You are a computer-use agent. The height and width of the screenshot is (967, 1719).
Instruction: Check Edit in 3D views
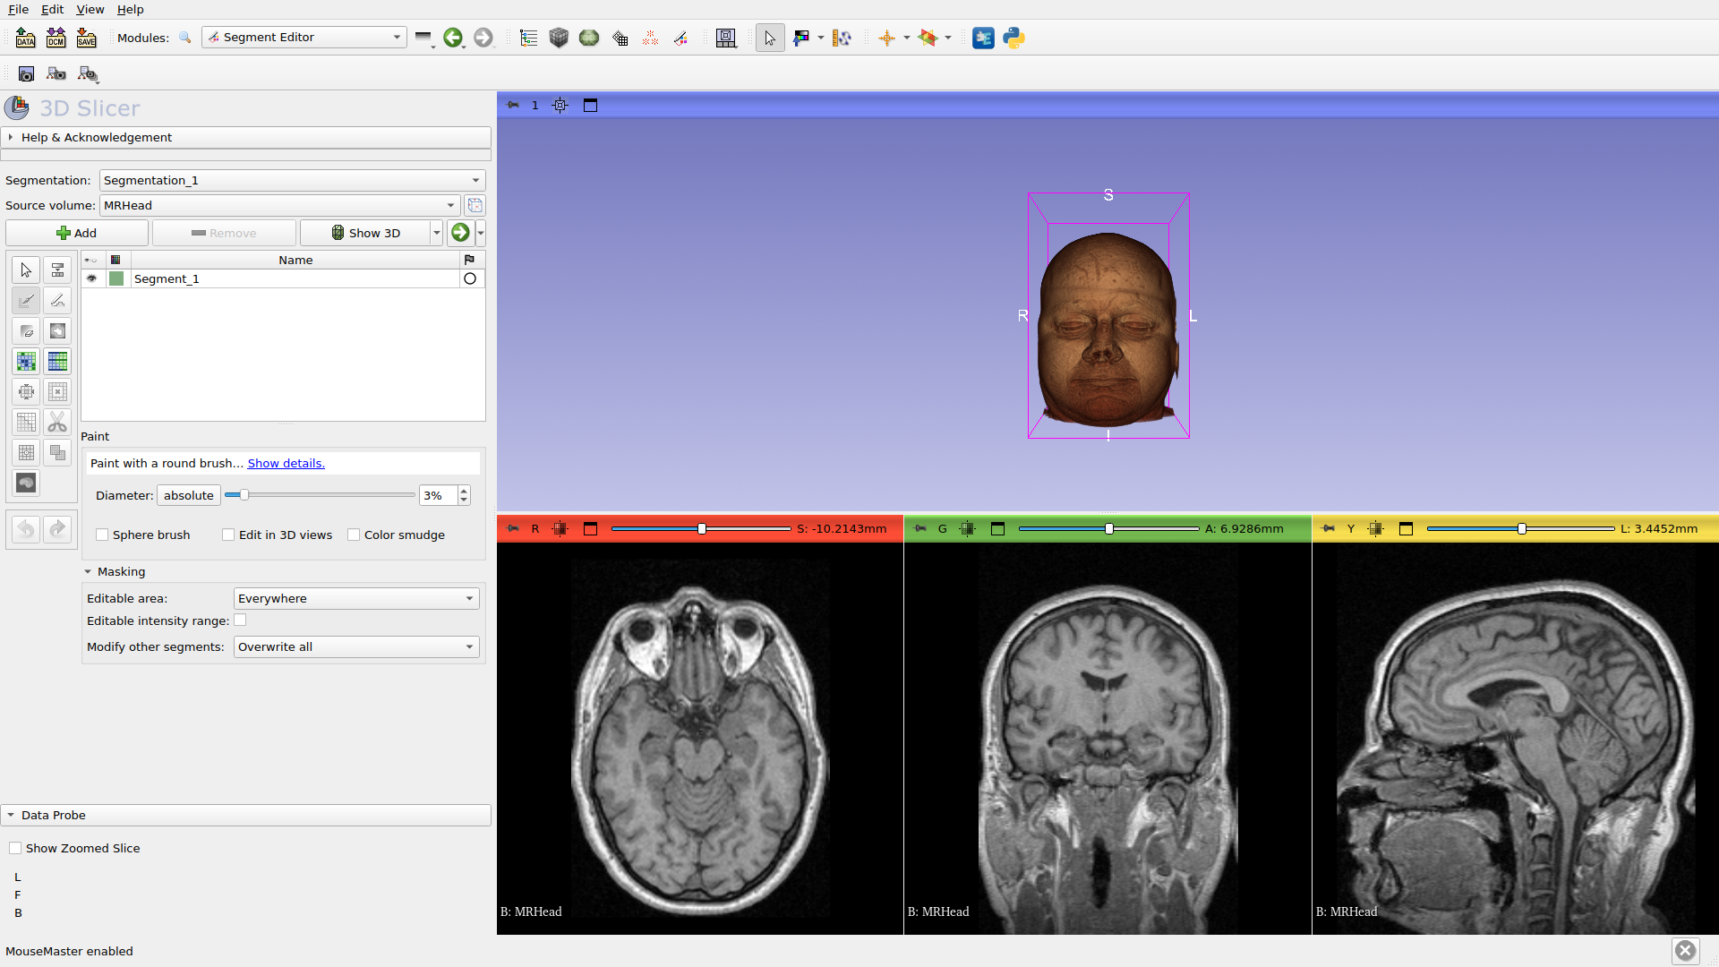229,535
